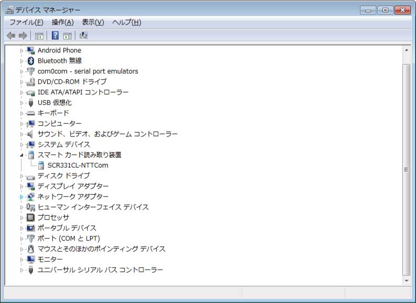Click the IDE ATA/ATAPI コントローラー icon
The width and height of the screenshot is (416, 303).
31,92
